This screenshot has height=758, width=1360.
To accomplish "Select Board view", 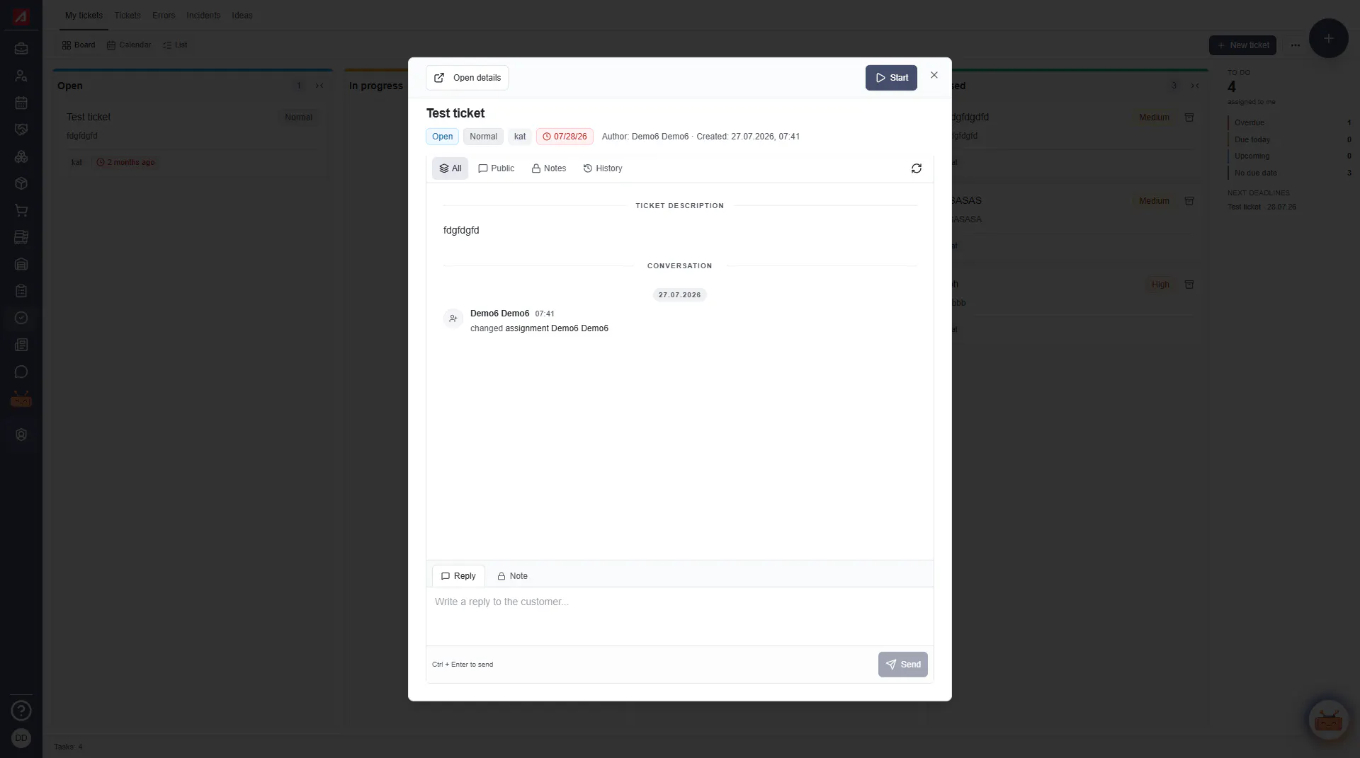I will click(x=79, y=45).
